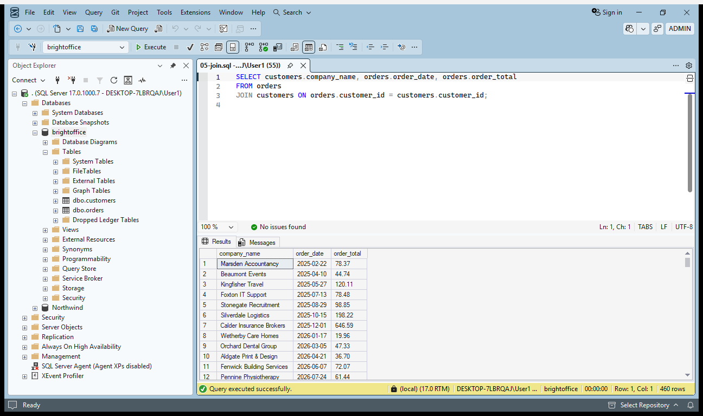Open the Git menu
This screenshot has height=416, width=703.
click(115, 12)
